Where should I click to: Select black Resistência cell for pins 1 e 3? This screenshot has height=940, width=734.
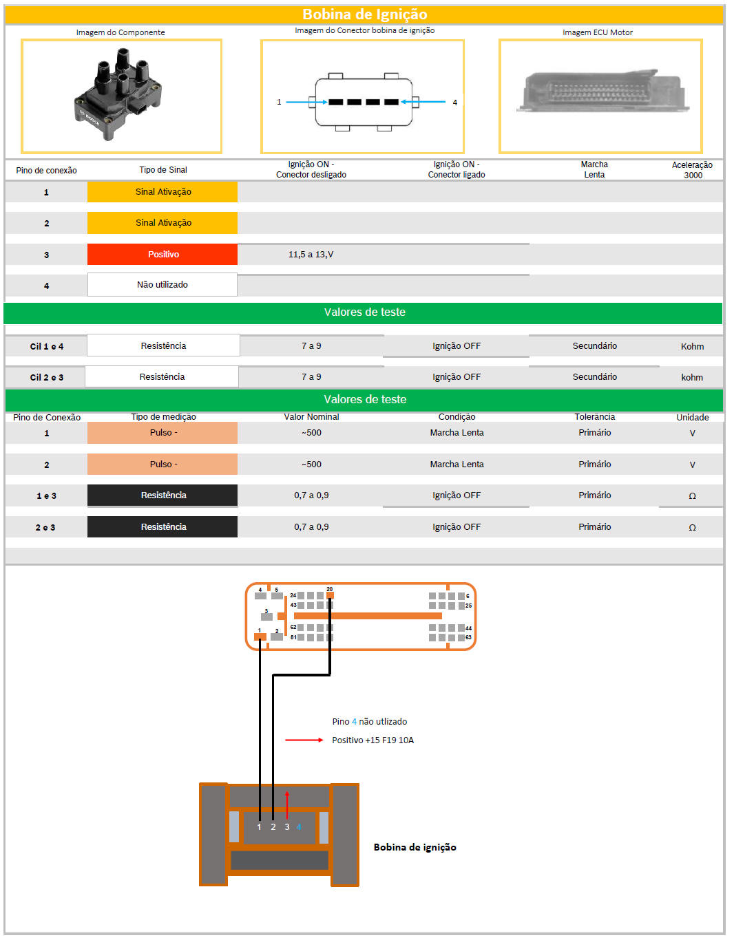[162, 495]
